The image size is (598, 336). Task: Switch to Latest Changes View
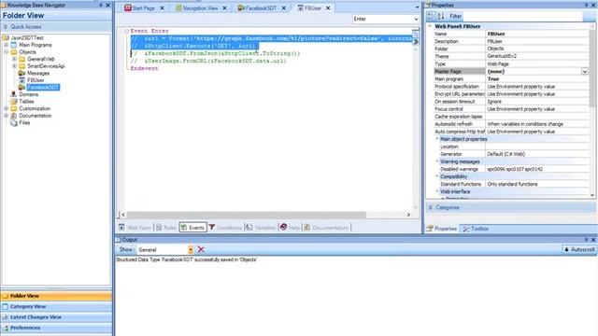click(56, 317)
